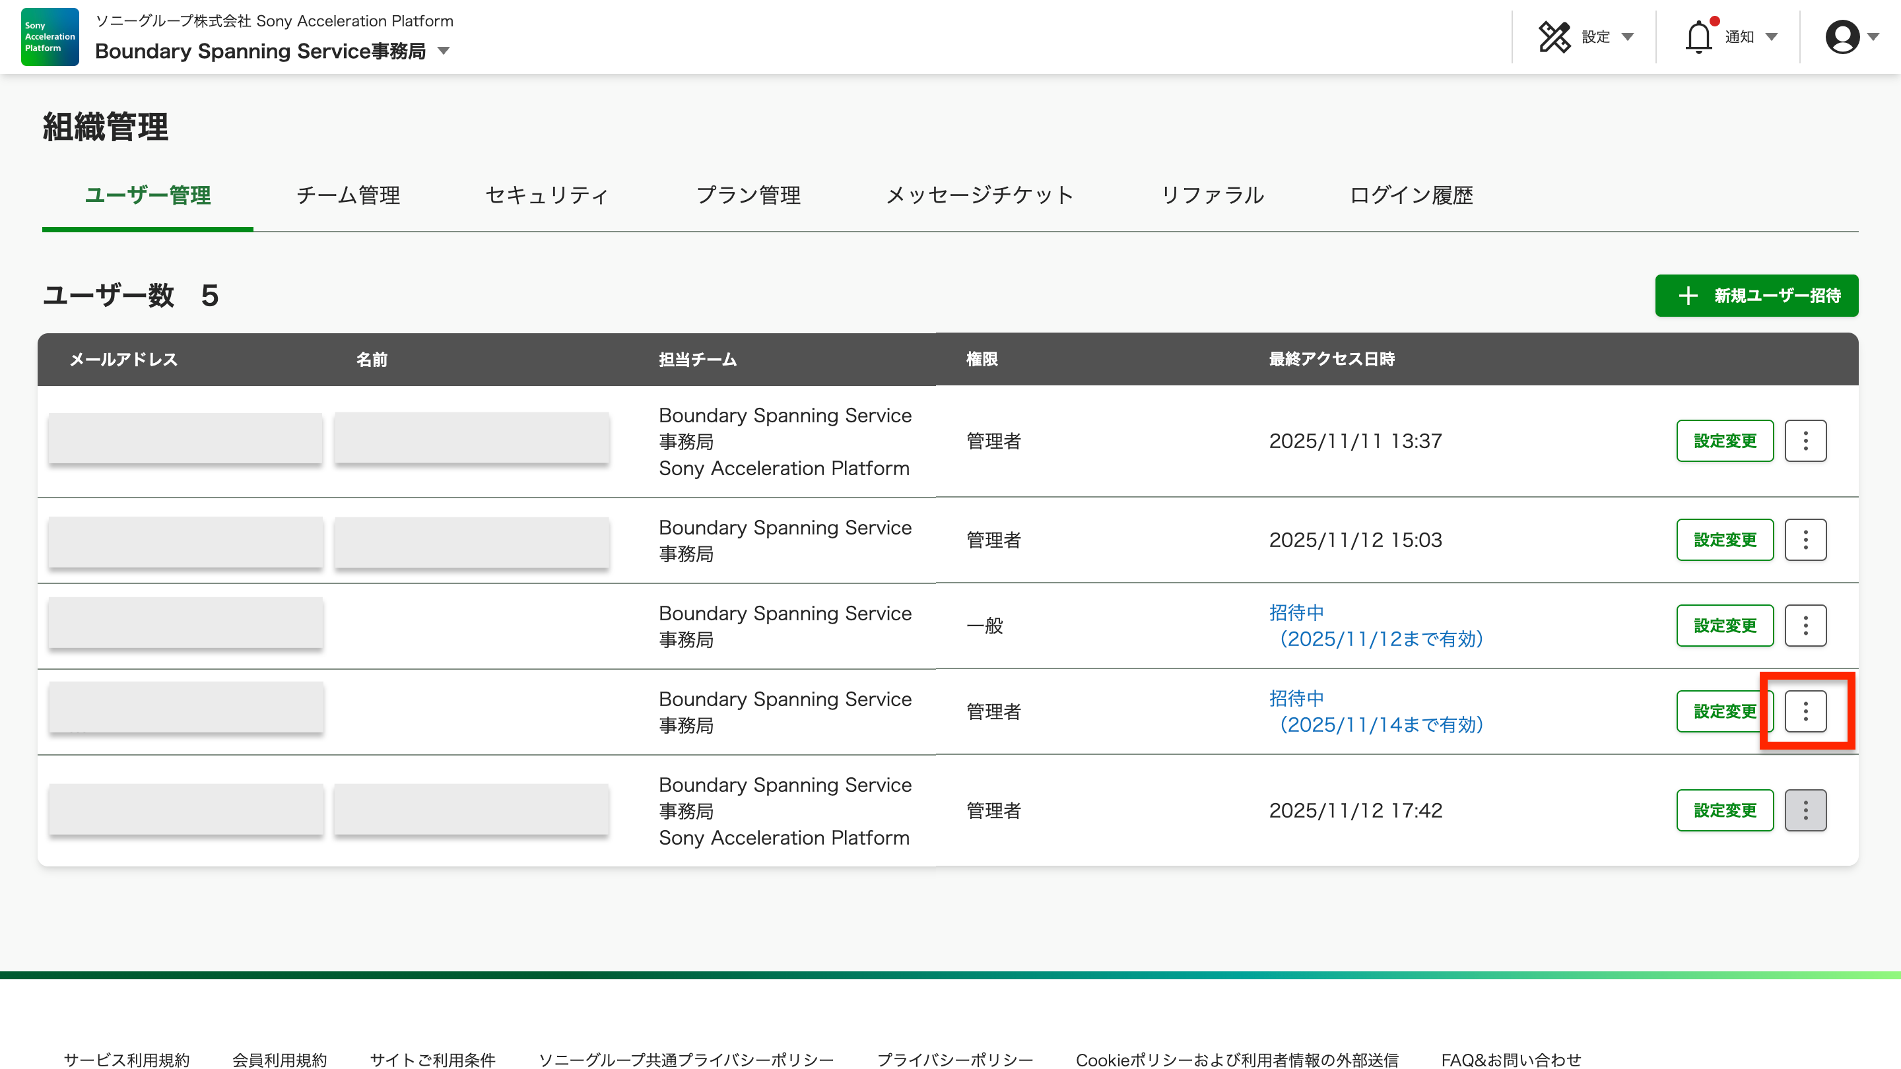Viewport: 1901px width, 1069px height.
Task: Expand the 通知 dropdown arrow
Action: click(x=1771, y=37)
